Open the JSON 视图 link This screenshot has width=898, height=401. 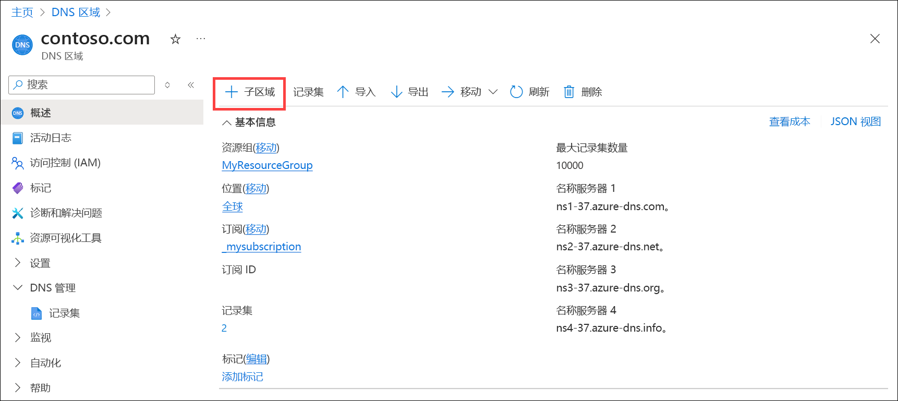pos(855,121)
